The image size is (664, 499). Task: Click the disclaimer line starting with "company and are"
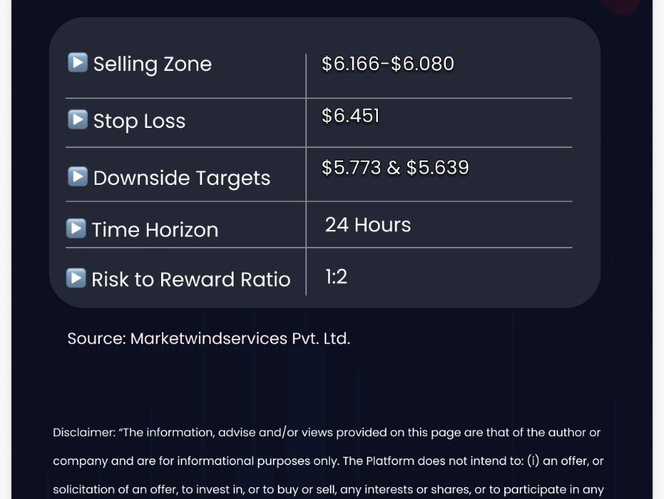(328, 461)
